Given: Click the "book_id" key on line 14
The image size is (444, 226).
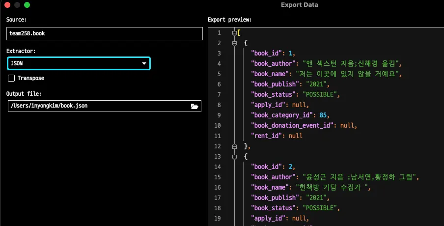Looking at the screenshot, I should coord(266,167).
